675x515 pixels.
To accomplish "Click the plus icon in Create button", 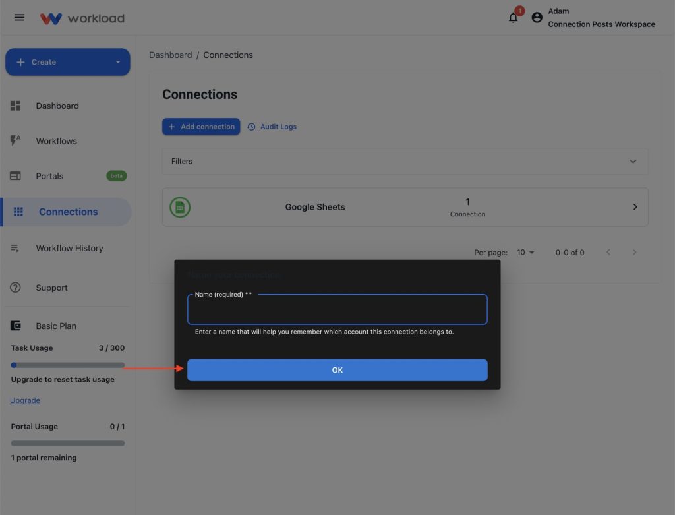I will tap(20, 62).
